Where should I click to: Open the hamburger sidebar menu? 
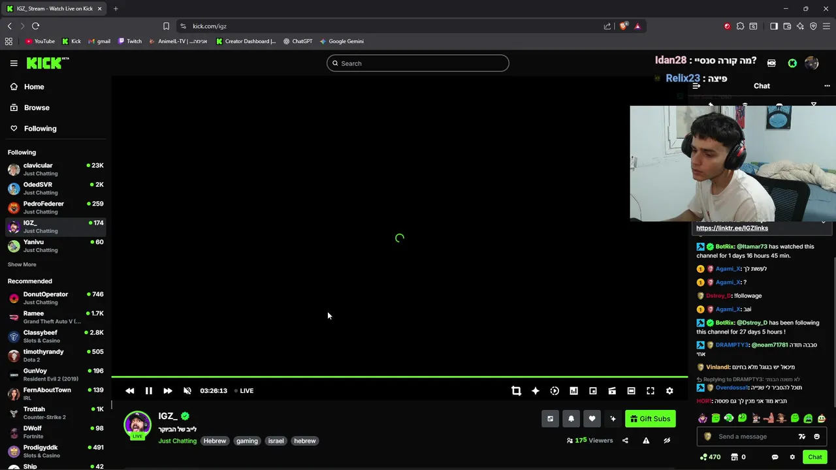pos(14,63)
